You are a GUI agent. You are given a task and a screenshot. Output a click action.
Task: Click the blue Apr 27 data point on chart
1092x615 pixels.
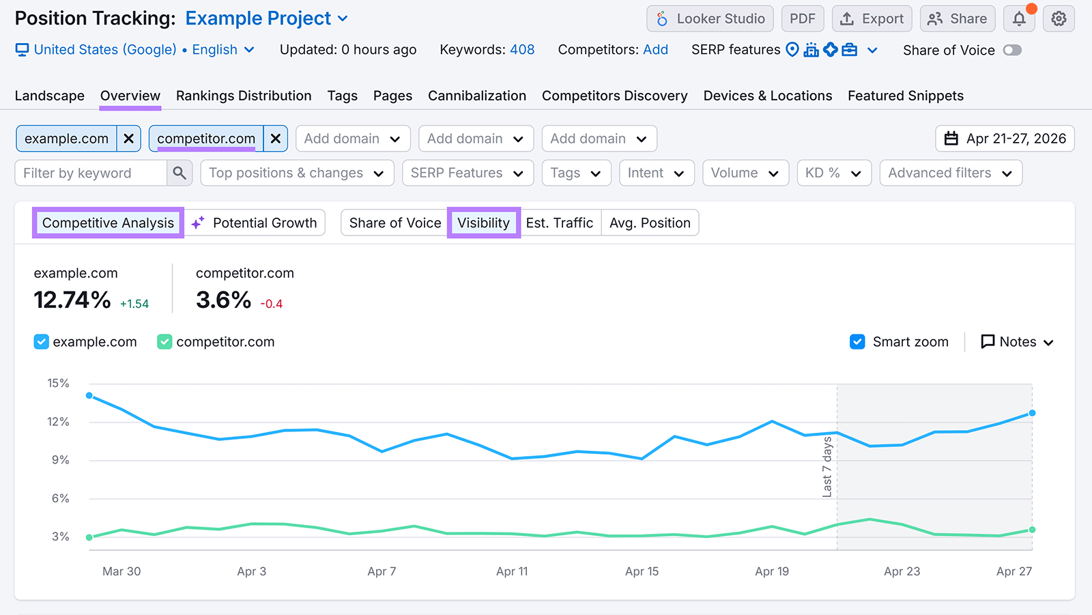(x=1032, y=413)
